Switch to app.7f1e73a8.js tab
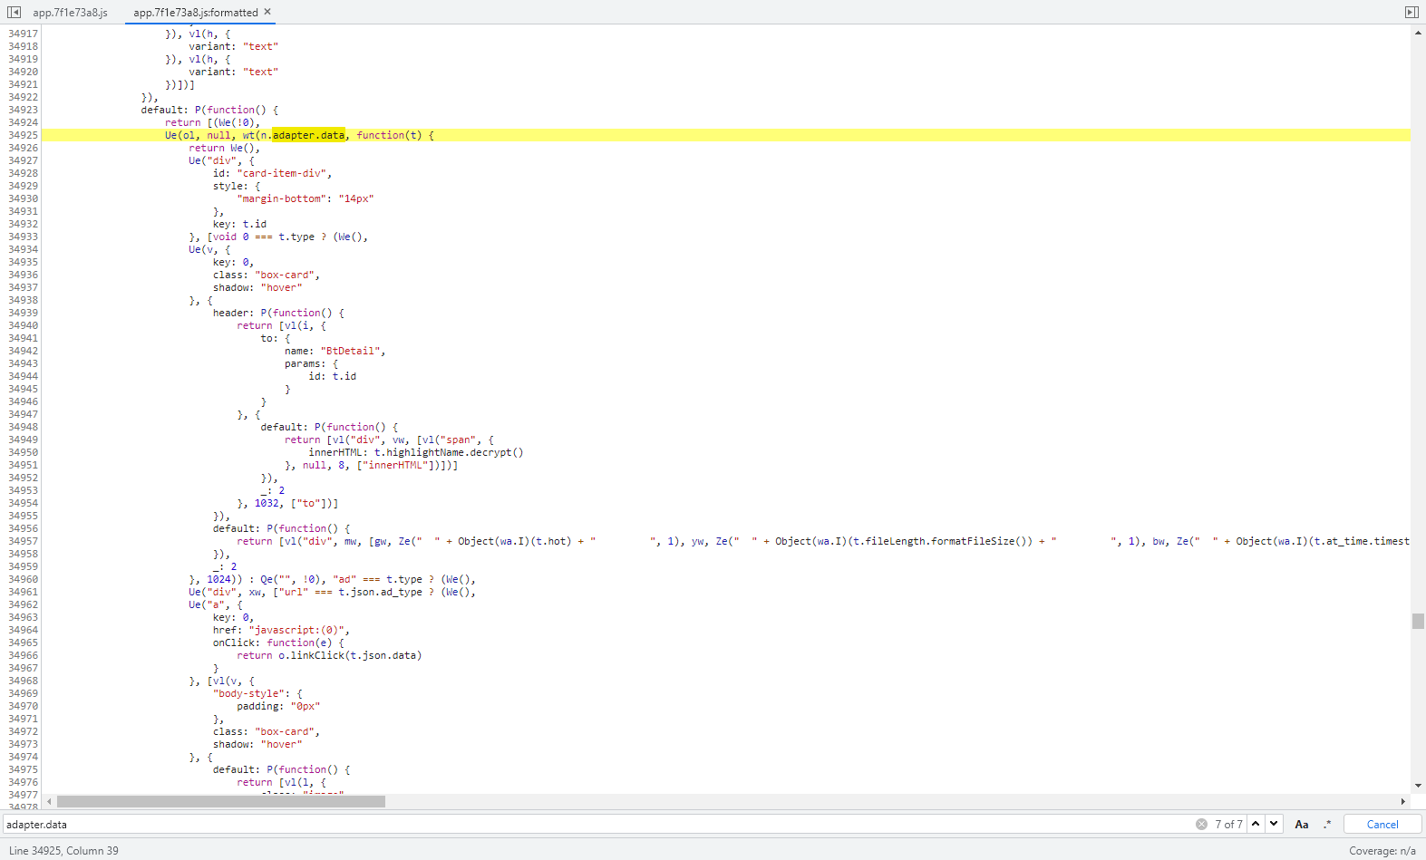Viewport: 1426px width, 860px height. pos(70,13)
